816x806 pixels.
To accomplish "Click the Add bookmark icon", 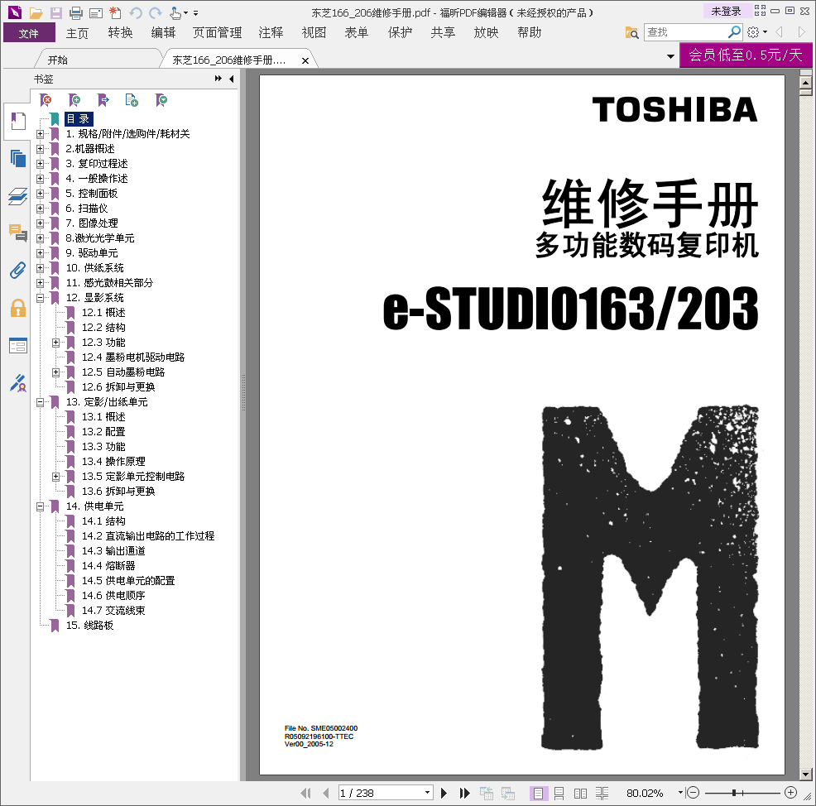I will tap(74, 99).
